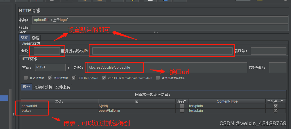Click text/plain cell in bizkey row

click(227, 111)
